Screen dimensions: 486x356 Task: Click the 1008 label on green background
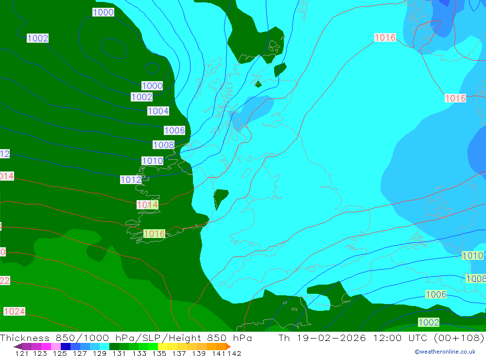[x=476, y=279]
